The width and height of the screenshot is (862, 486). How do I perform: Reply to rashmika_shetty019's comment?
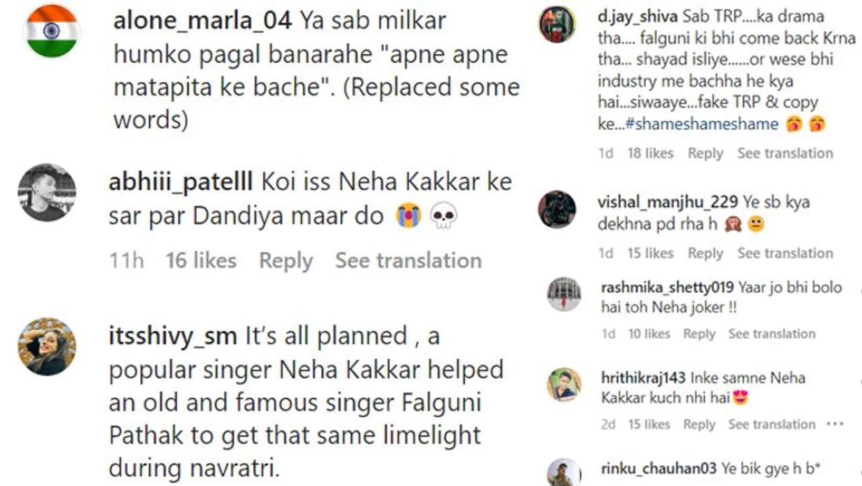(x=699, y=334)
